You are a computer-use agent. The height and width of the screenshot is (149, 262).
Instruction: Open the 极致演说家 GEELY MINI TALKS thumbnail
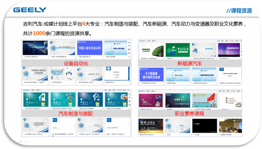tap(151, 126)
